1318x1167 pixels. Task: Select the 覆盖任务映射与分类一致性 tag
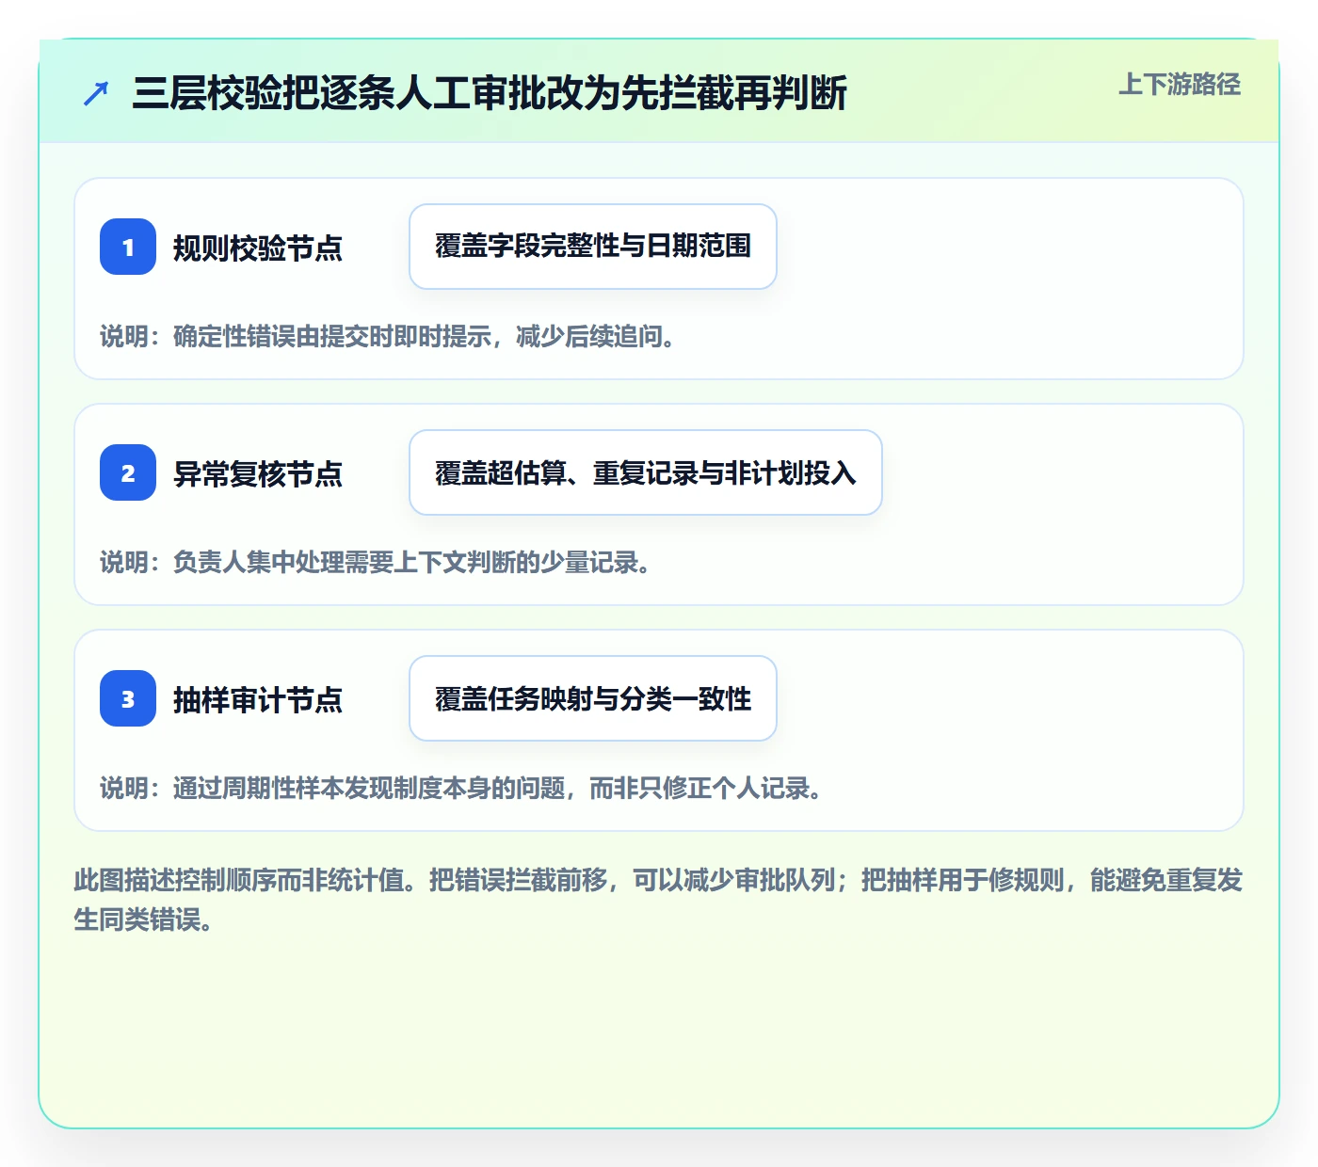(x=593, y=698)
